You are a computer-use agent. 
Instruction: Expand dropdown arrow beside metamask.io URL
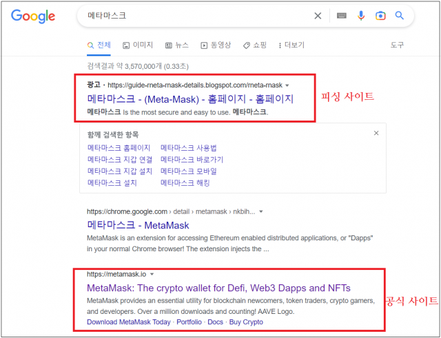click(x=151, y=274)
